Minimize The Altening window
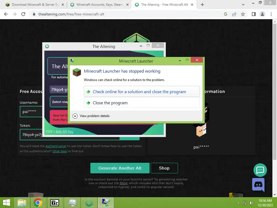The height and width of the screenshot is (208, 277). pyautogui.click(x=141, y=46)
